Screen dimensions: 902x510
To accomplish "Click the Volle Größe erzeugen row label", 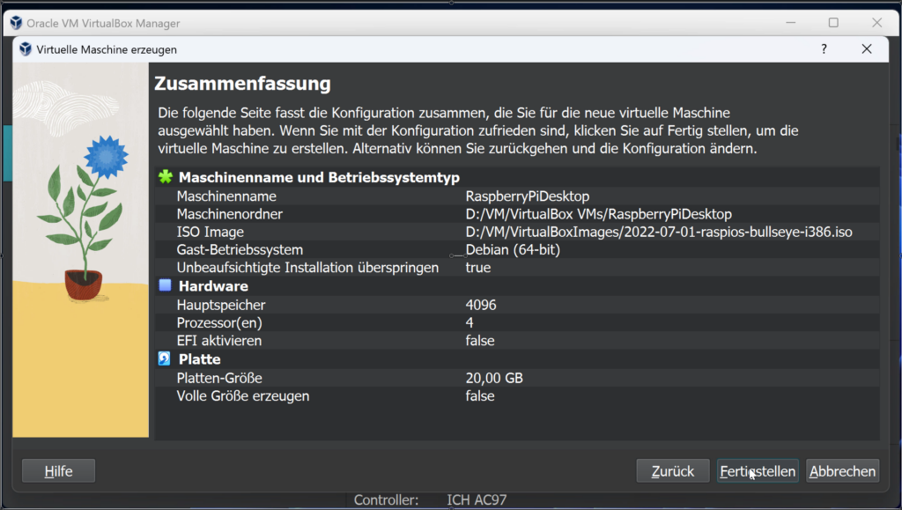I will pyautogui.click(x=243, y=395).
